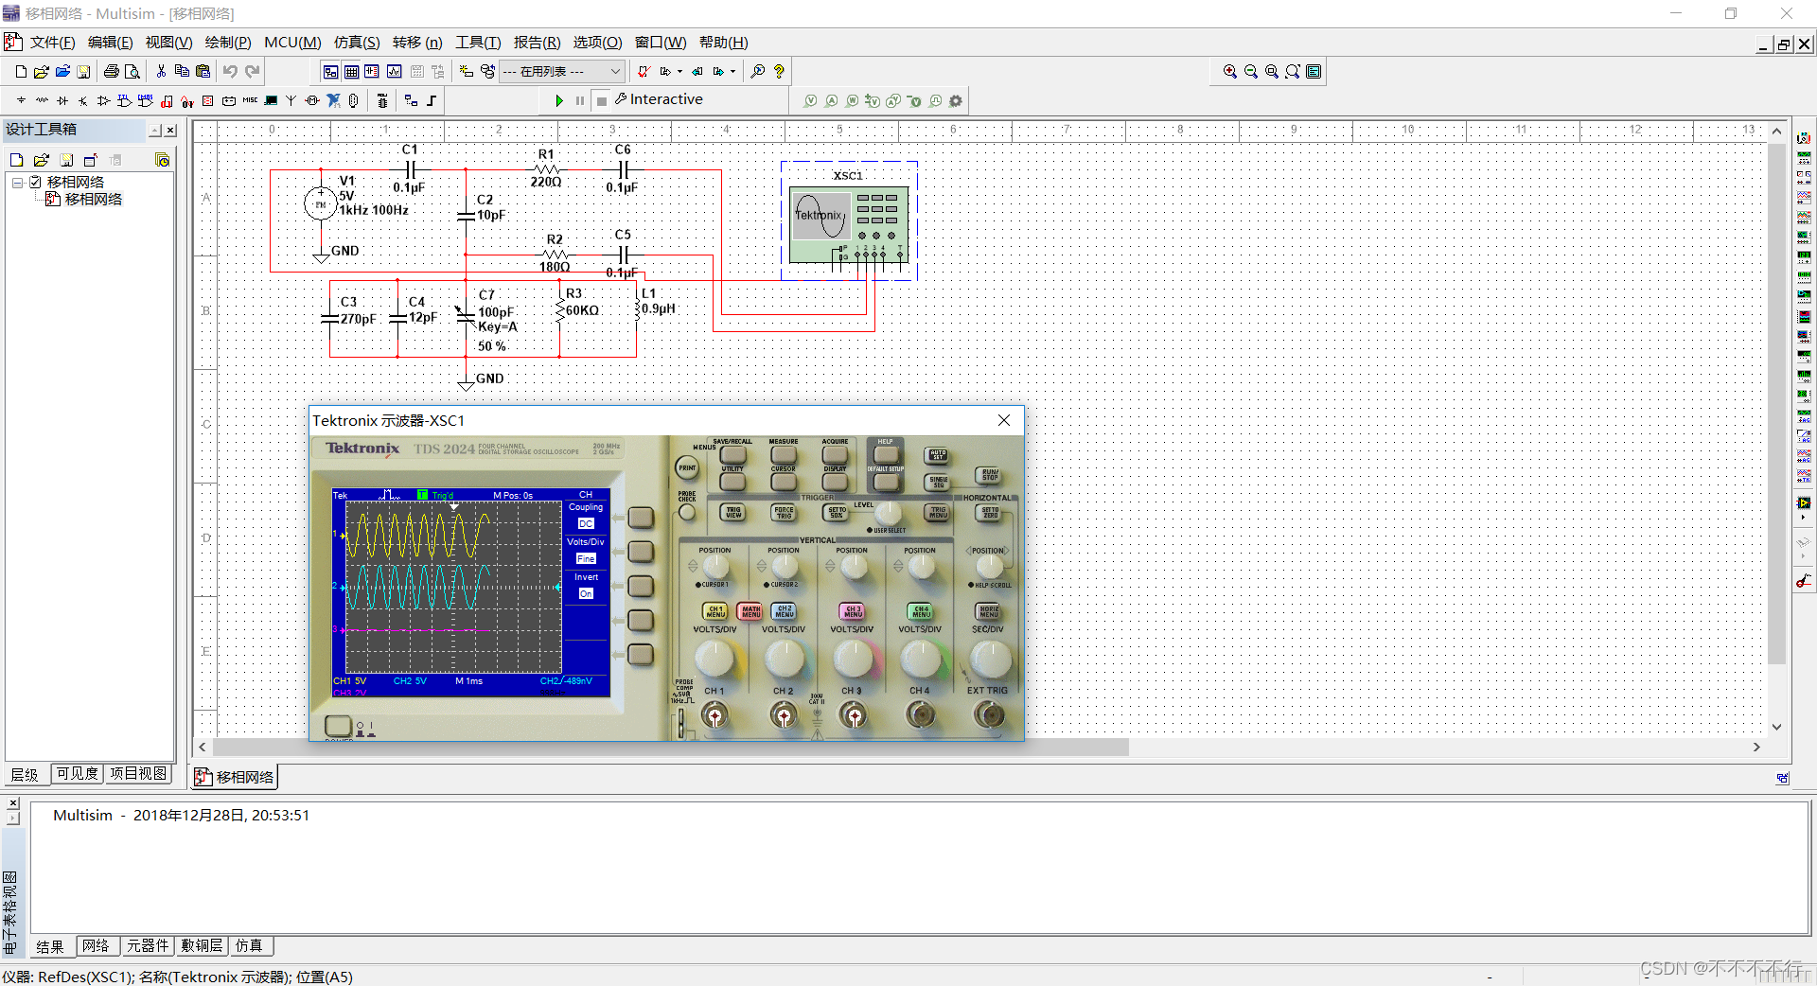Toggle Invert On option on oscilloscope screen
The width and height of the screenshot is (1817, 986).
[x=586, y=593]
